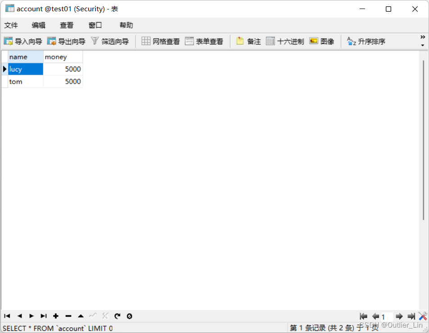Maximize the account table window
This screenshot has width=429, height=333.
(x=388, y=9)
